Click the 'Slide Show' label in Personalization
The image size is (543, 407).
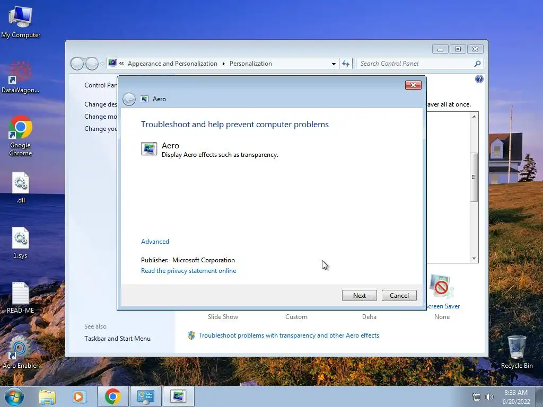pyautogui.click(x=223, y=317)
